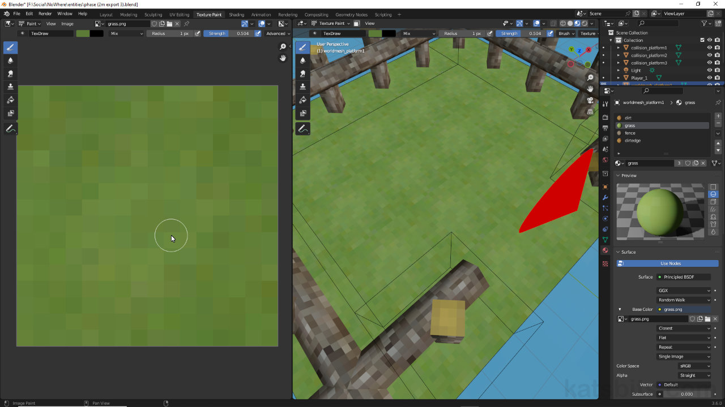Select the Mask tool in image editor
725x407 pixels.
click(x=10, y=113)
